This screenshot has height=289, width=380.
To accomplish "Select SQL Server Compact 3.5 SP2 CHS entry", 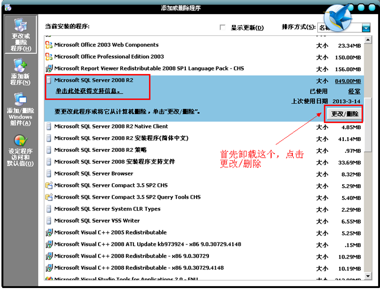I will [203, 186].
